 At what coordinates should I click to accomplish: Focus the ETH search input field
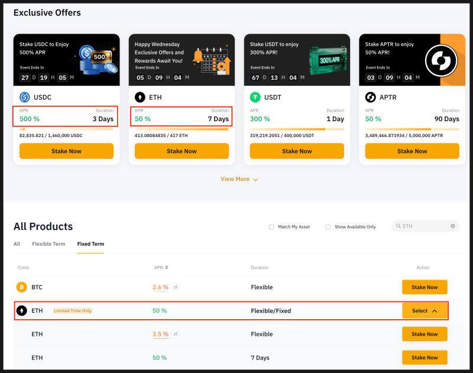(425, 226)
